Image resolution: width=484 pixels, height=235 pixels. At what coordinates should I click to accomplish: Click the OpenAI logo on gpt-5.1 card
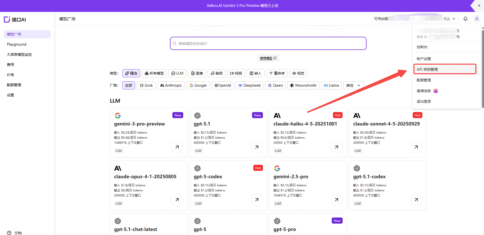pyautogui.click(x=197, y=116)
